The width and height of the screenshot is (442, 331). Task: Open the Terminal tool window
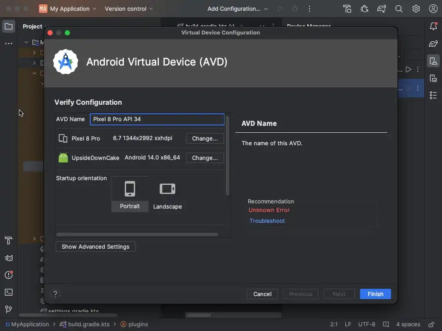point(9,292)
